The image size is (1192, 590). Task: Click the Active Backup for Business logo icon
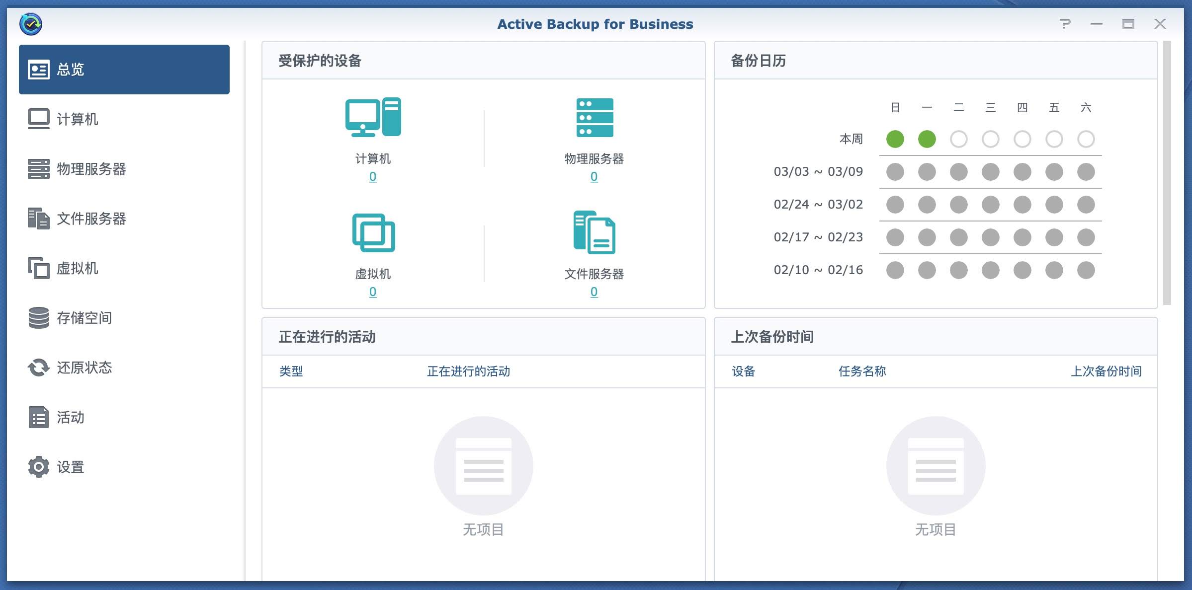(31, 23)
